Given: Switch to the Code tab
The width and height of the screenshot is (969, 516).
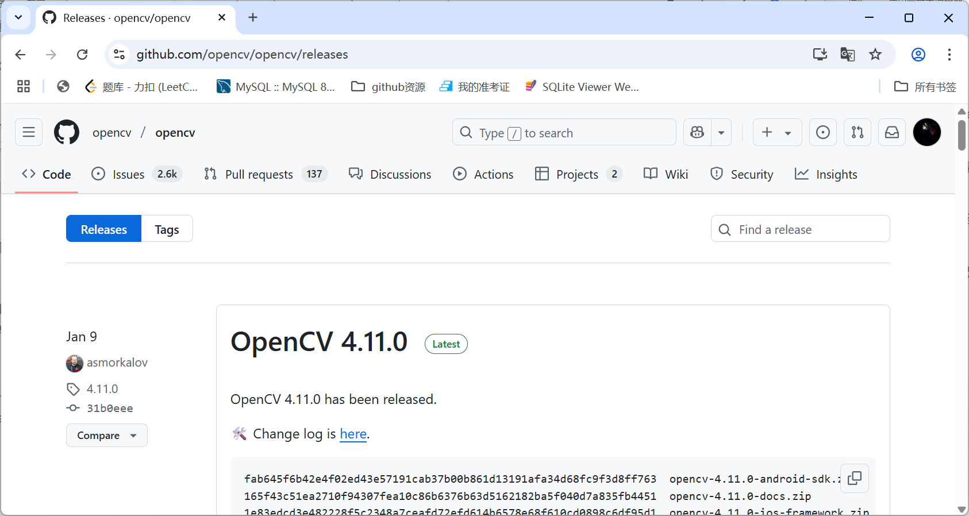Looking at the screenshot, I should (x=47, y=174).
